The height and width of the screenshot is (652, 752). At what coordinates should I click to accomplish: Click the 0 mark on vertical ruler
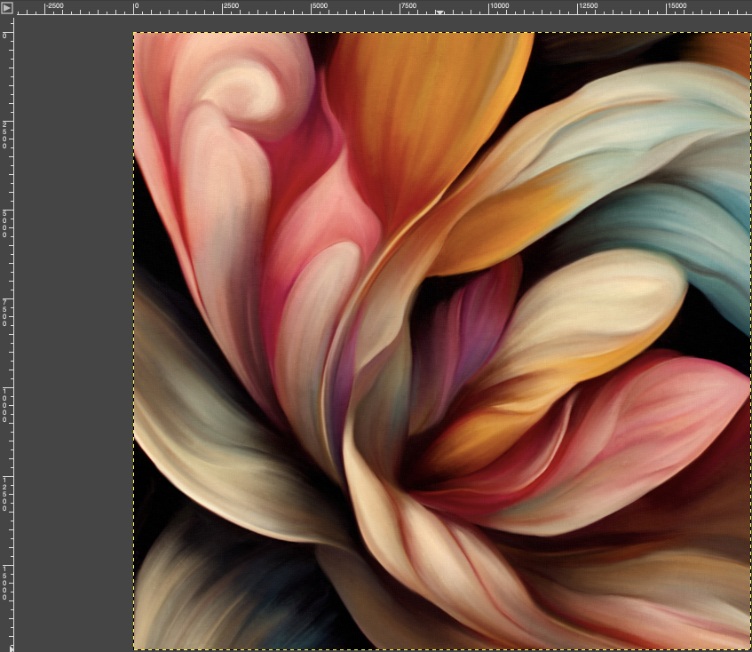[7, 34]
